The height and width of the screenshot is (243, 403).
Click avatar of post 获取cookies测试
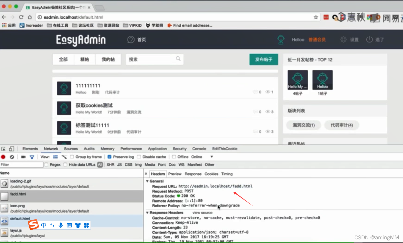tap(64, 108)
